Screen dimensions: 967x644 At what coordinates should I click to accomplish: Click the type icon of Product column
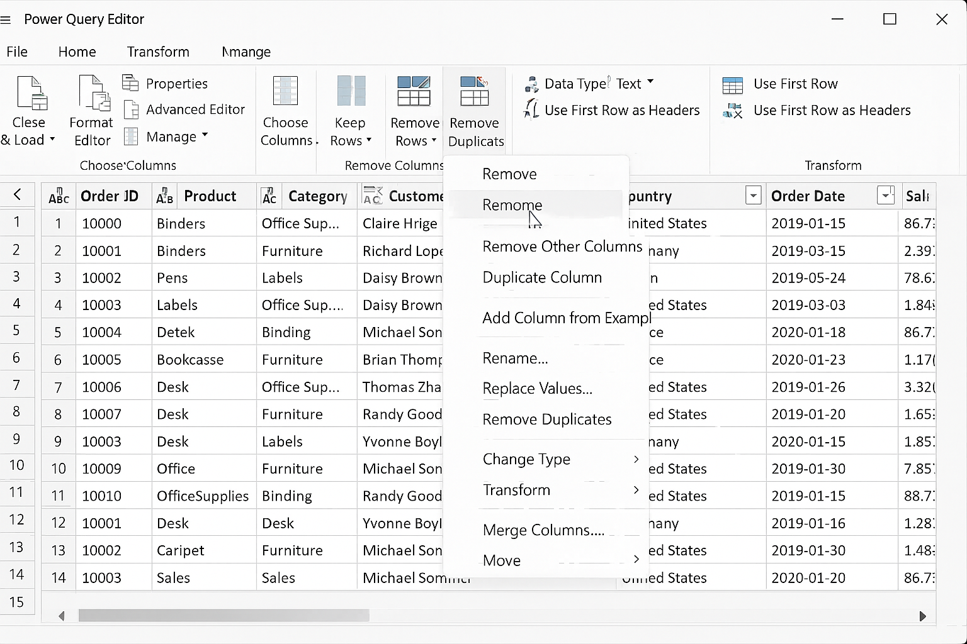(164, 196)
